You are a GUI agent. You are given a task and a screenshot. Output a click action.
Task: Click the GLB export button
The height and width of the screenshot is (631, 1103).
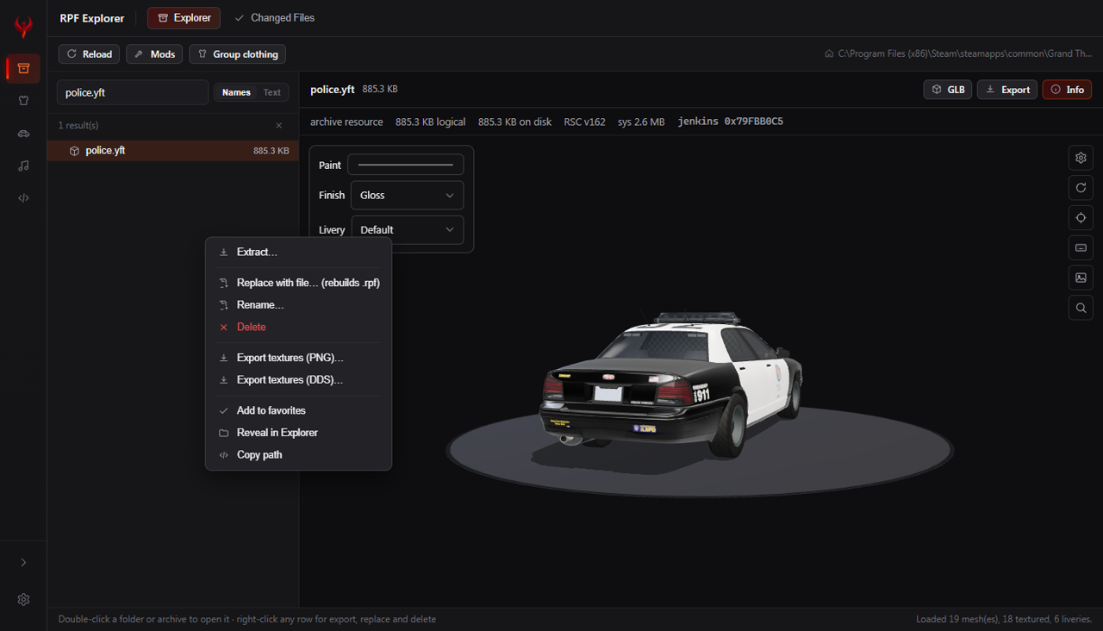[948, 90]
